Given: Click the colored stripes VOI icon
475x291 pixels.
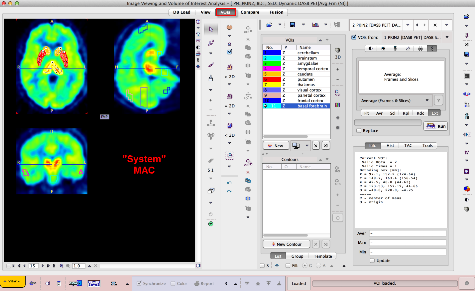Looking at the screenshot, I should coord(337,105).
